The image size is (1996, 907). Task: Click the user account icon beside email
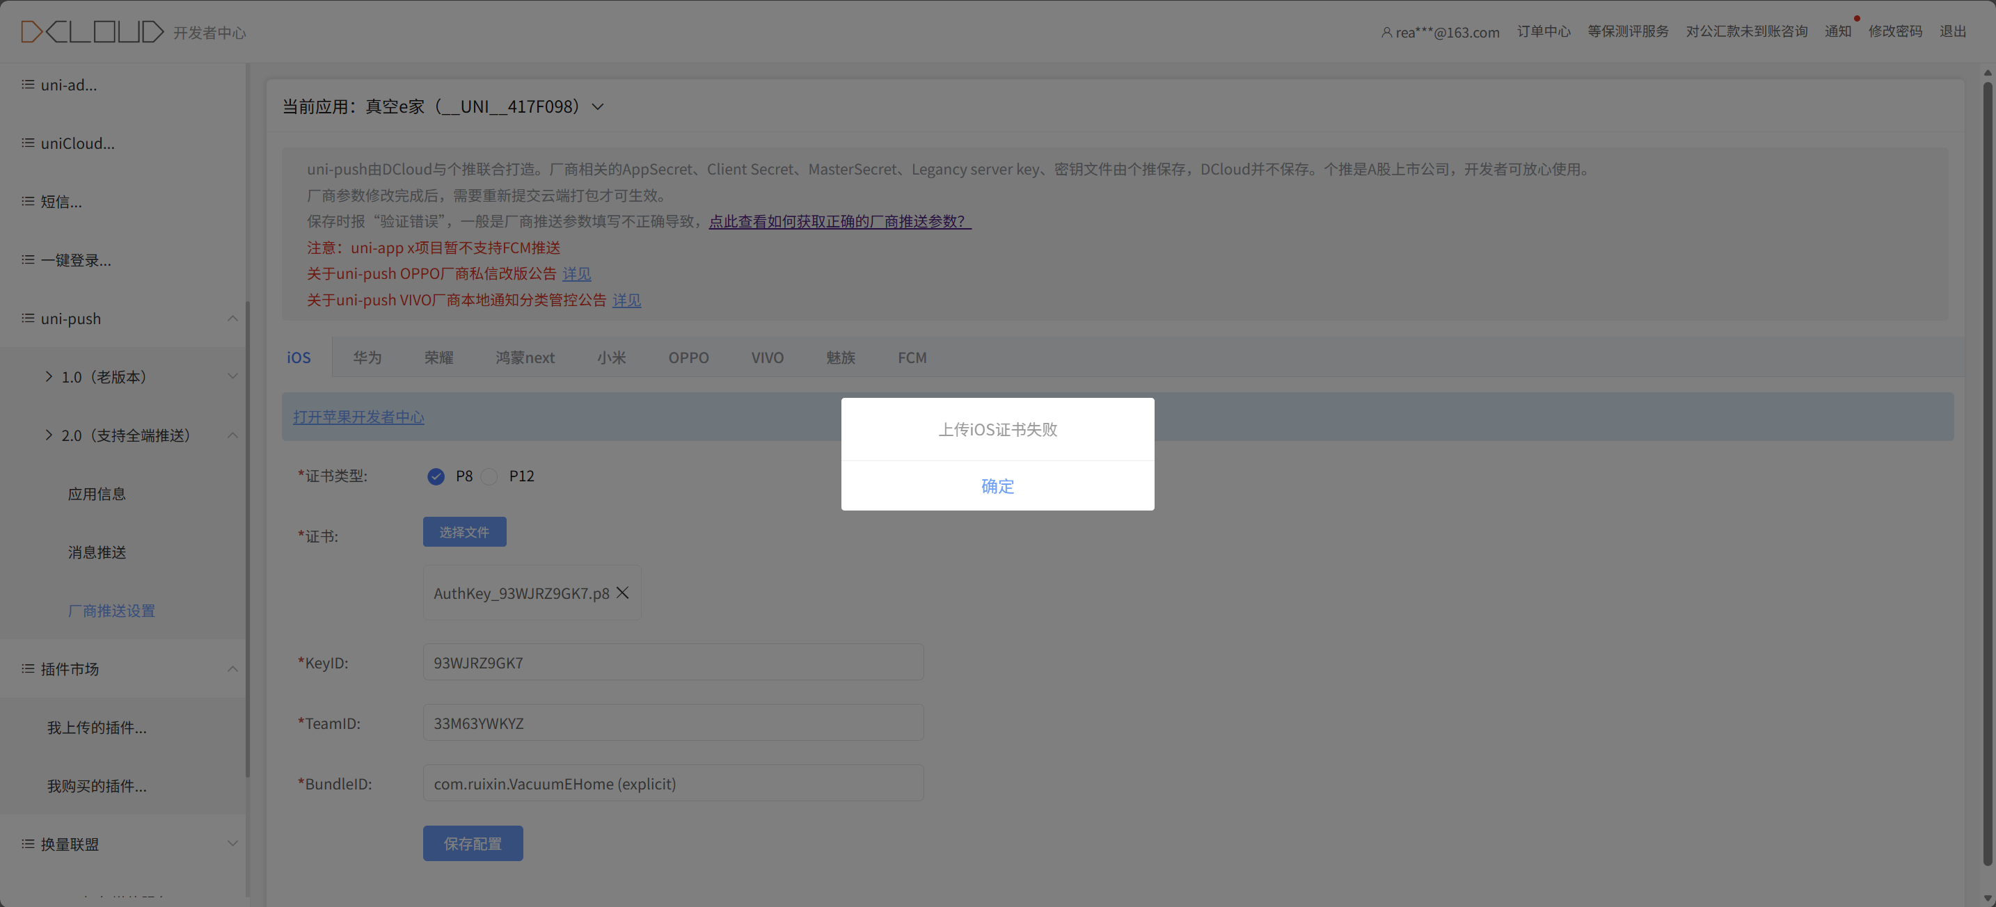[x=1386, y=33]
